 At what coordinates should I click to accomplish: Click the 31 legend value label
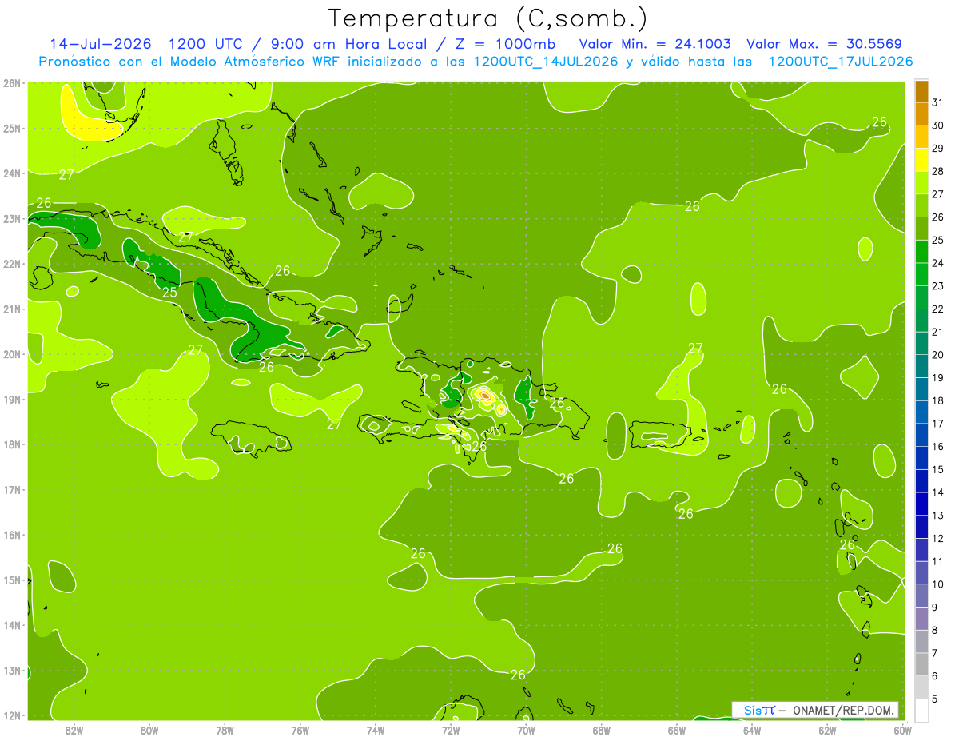[x=938, y=102]
